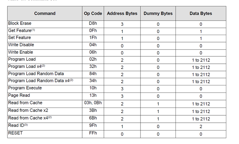The height and width of the screenshot is (144, 239).
Task: Click the Data Bytes column header
Action: pos(201,13)
